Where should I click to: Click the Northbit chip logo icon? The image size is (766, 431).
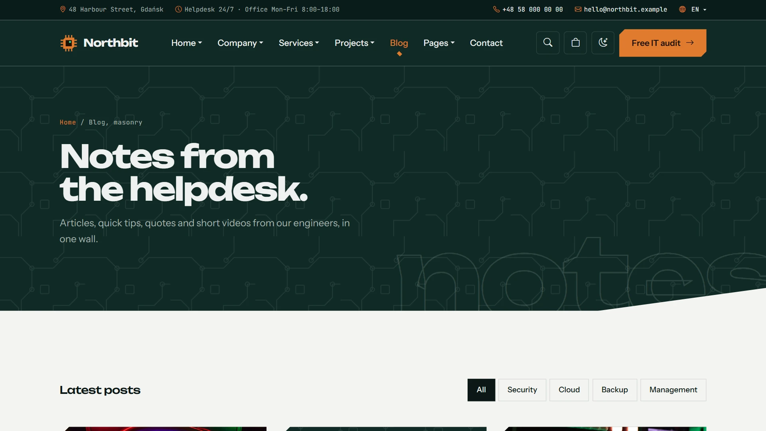pyautogui.click(x=69, y=43)
